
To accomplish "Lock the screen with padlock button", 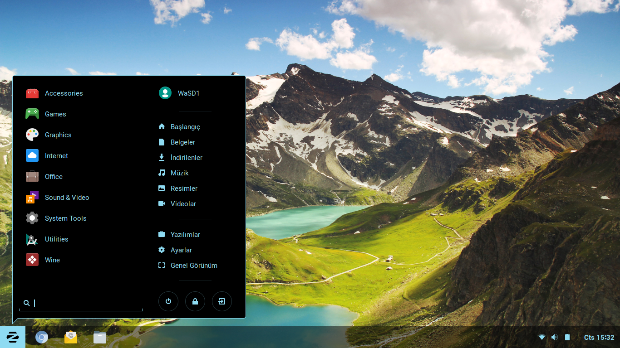I will pos(195,301).
